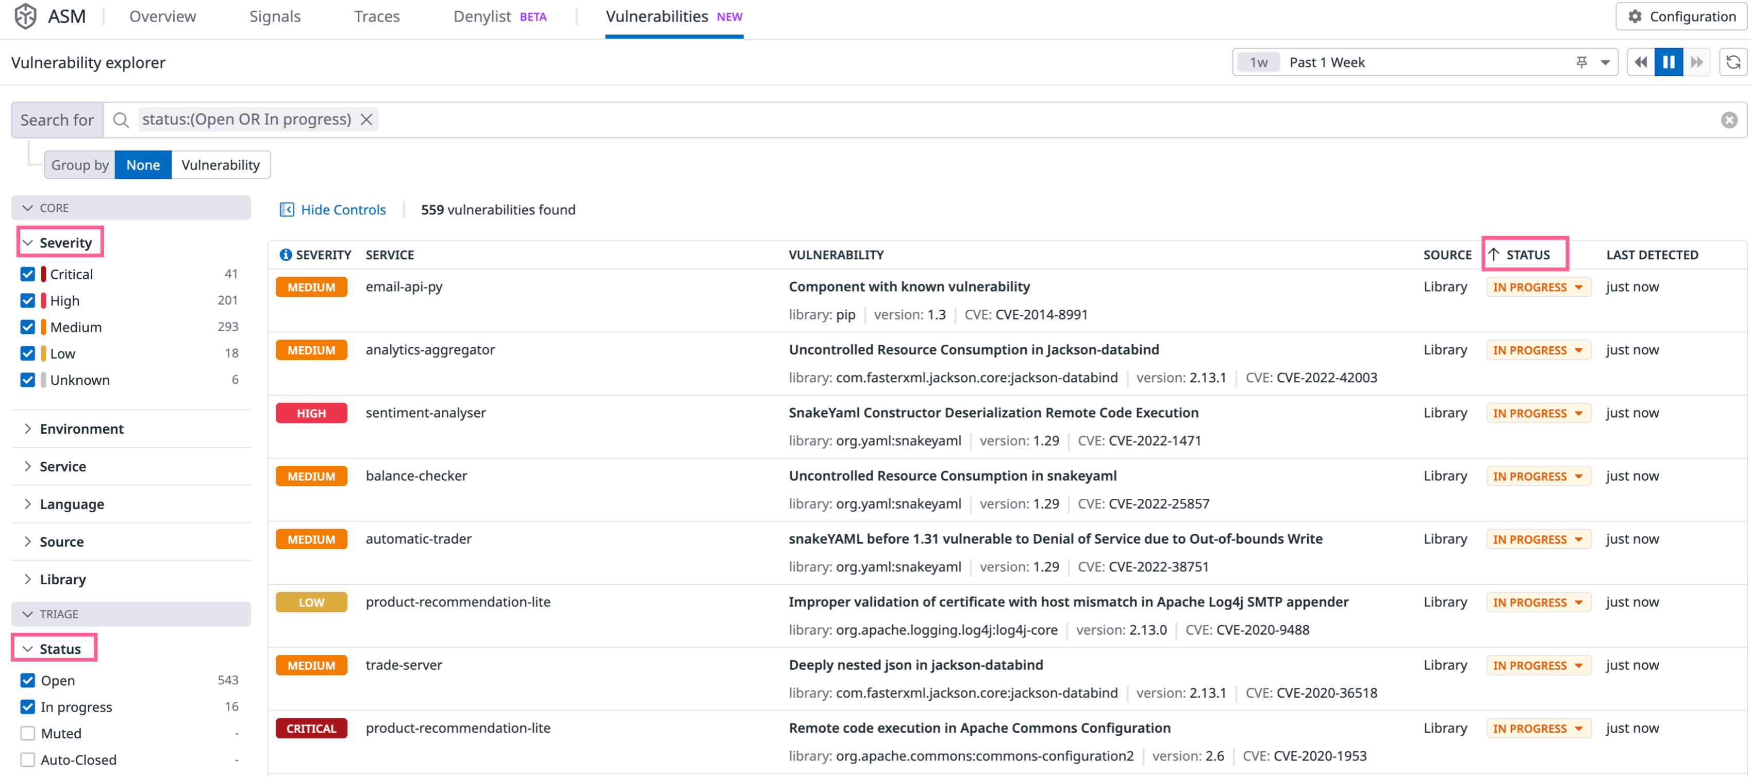The height and width of the screenshot is (777, 1751).
Task: Open the Past 1 Week time dropdown
Action: tap(1605, 62)
